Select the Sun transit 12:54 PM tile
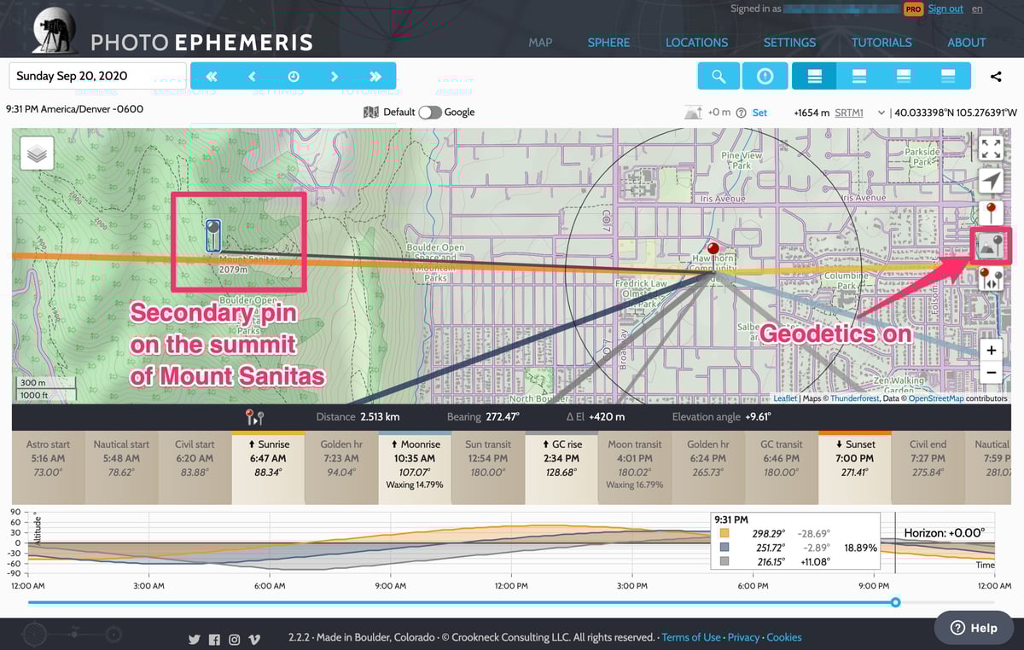This screenshot has height=650, width=1024. 488,467
